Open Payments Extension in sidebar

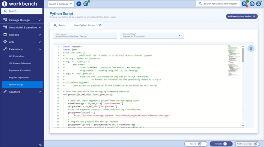pos(20,70)
